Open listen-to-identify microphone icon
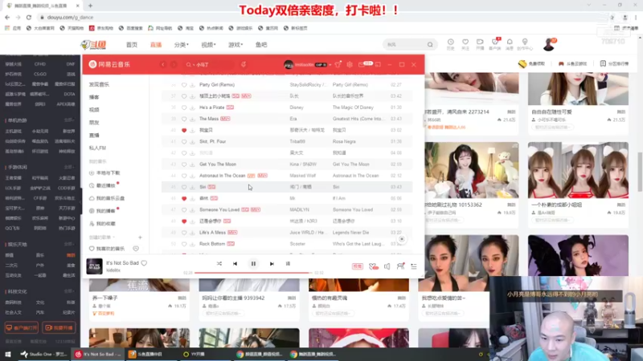The image size is (643, 361). [x=244, y=64]
